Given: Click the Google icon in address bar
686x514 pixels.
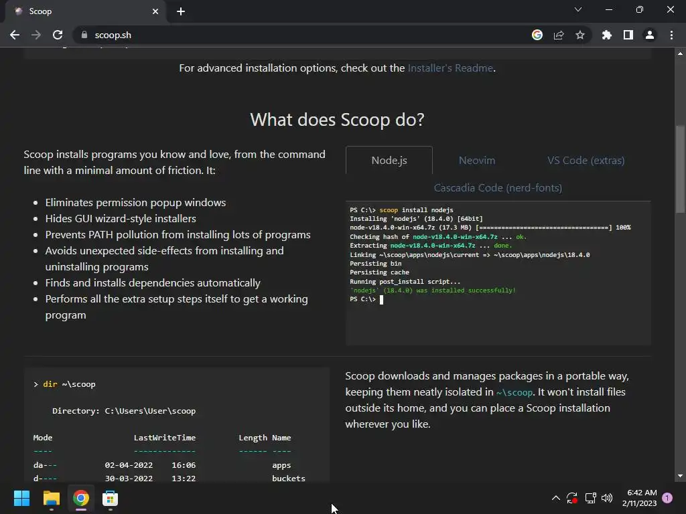Looking at the screenshot, I should [537, 35].
